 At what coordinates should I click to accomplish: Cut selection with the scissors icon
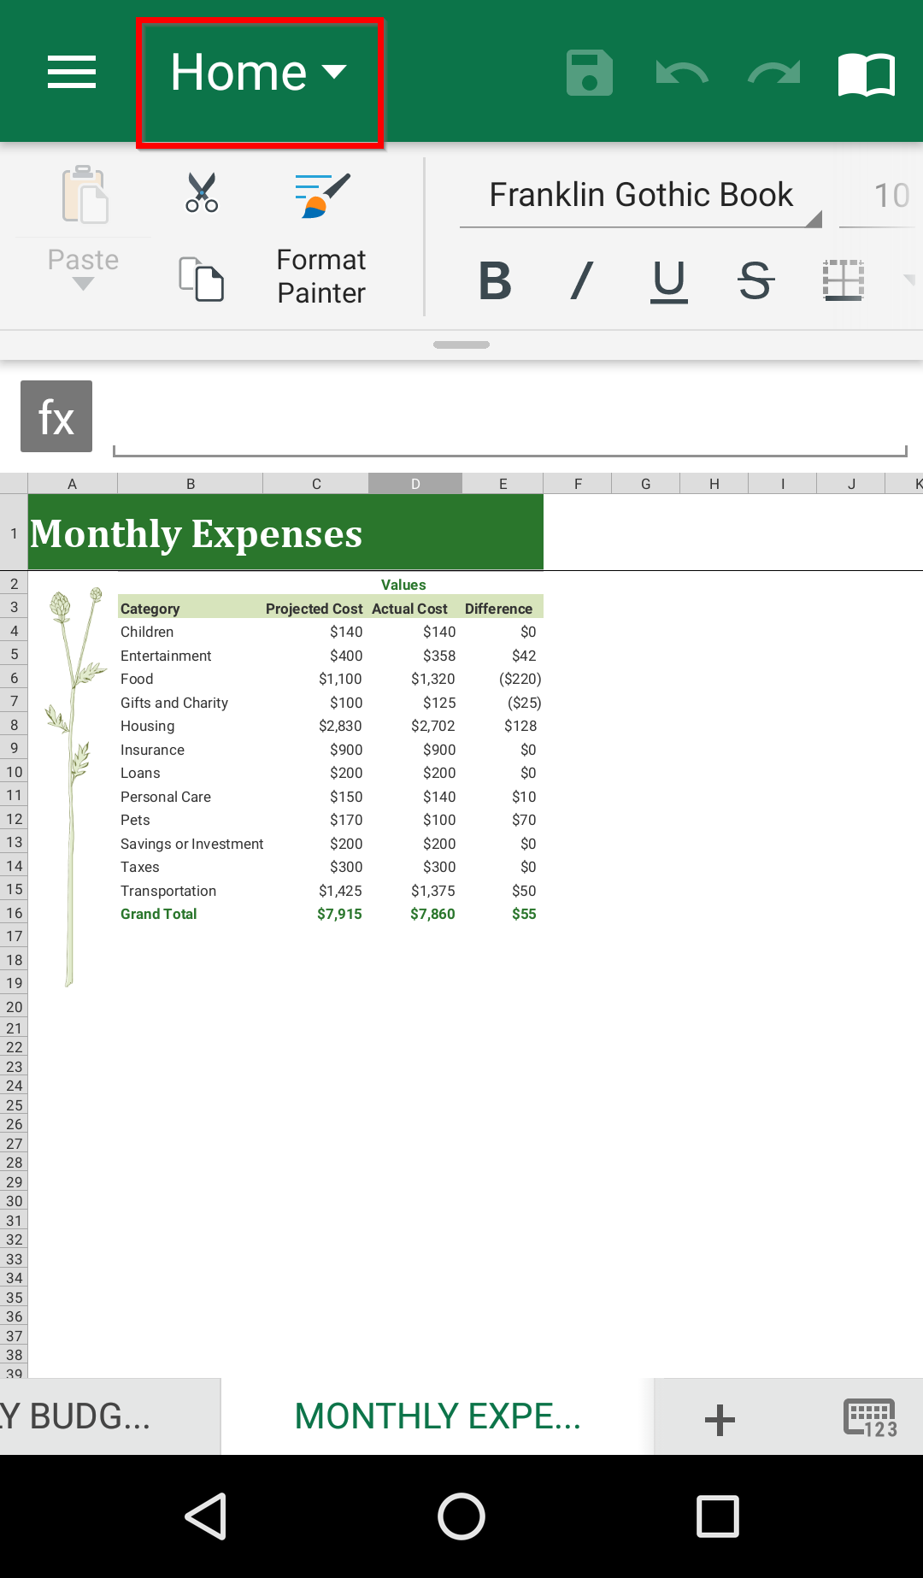coord(202,192)
